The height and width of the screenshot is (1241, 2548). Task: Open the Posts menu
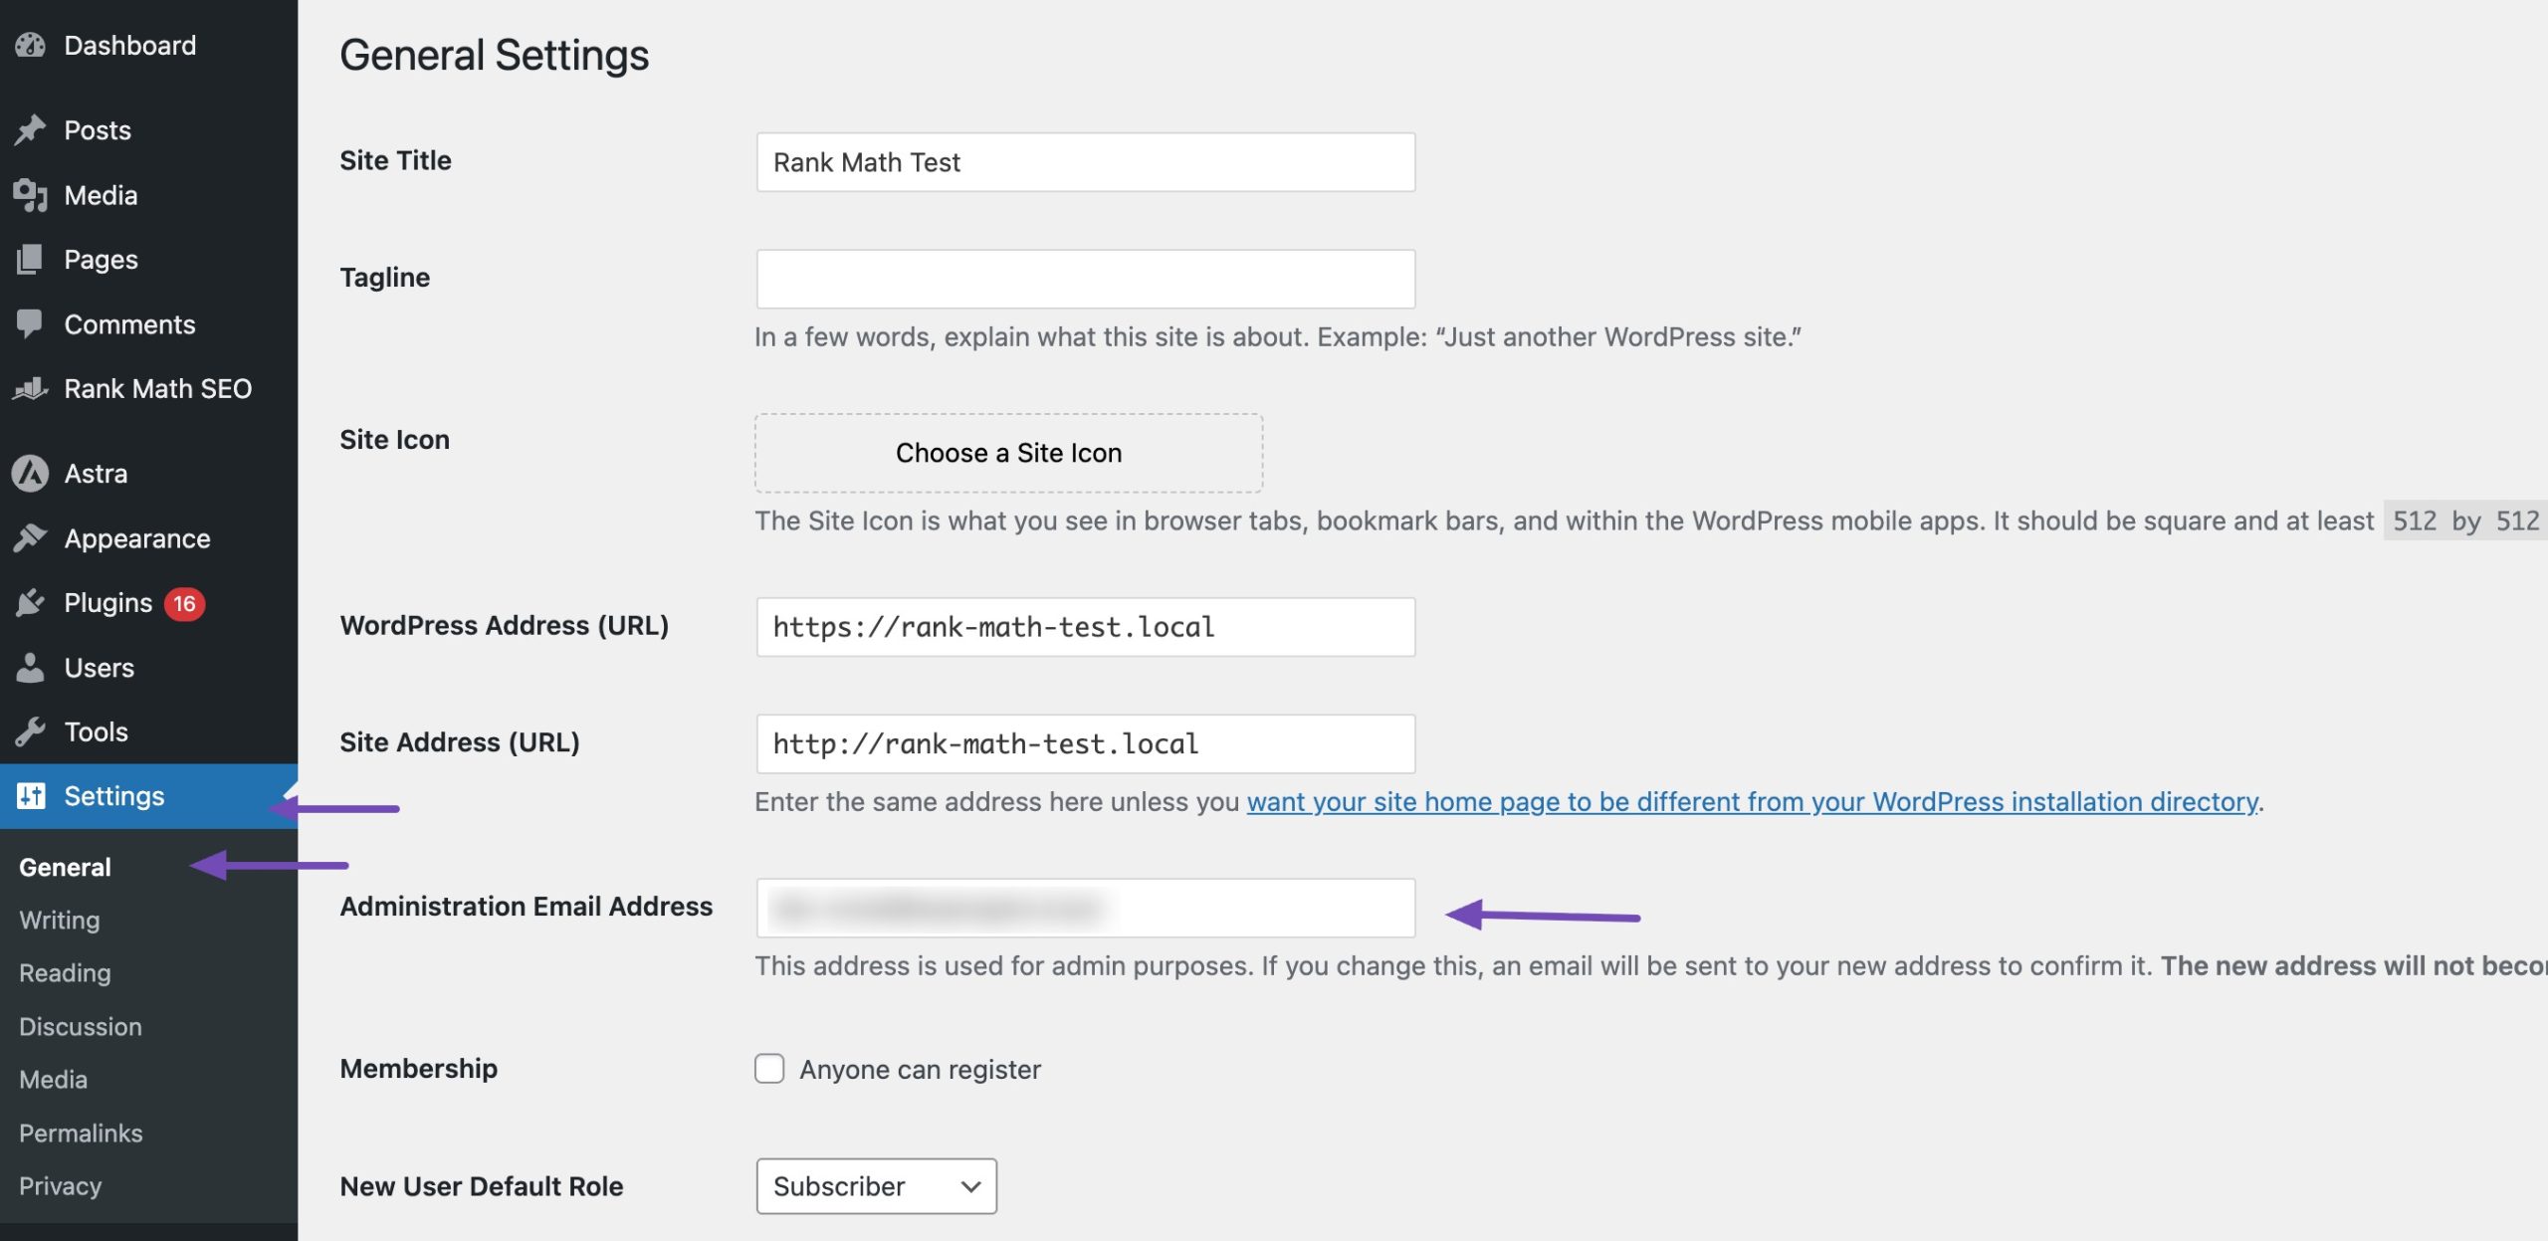tap(98, 129)
